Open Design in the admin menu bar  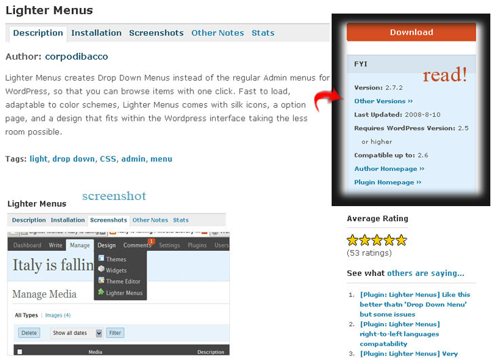click(x=106, y=245)
